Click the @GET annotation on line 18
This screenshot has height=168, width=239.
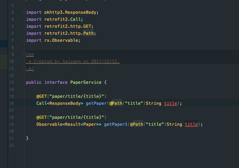coord(41,117)
